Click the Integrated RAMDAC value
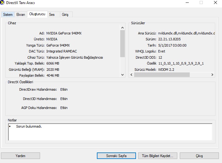The image size is (222, 163). point(61,51)
